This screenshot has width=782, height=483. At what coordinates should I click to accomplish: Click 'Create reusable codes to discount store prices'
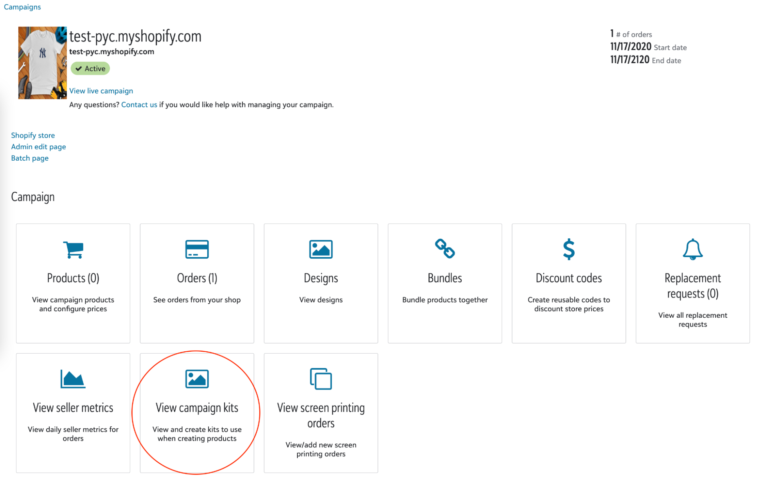tap(569, 304)
